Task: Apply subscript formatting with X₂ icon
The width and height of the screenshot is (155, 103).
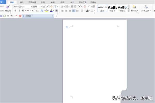Action: [x=37, y=11]
